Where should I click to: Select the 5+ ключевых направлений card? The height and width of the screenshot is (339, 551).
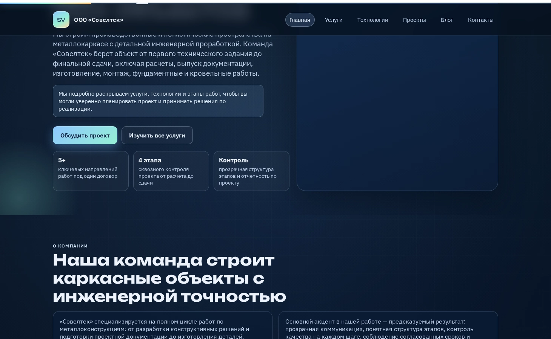[x=91, y=171]
